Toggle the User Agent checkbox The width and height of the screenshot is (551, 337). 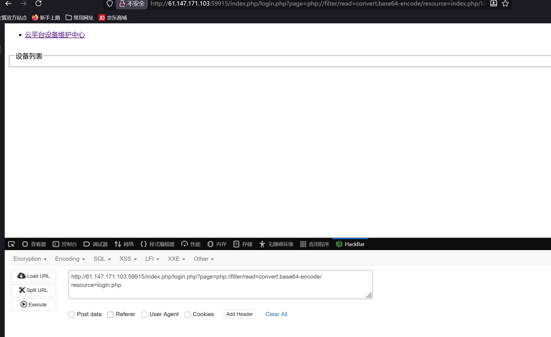144,314
